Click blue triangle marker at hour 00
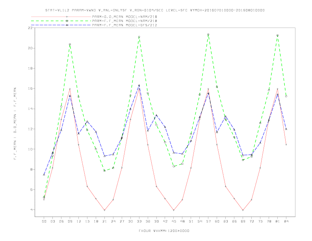This screenshot has height=241, width=312. 44,174
